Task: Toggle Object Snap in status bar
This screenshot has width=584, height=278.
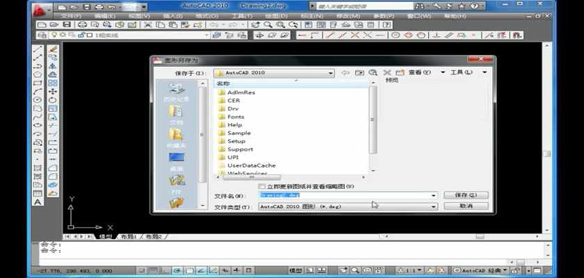Action: tap(189, 270)
